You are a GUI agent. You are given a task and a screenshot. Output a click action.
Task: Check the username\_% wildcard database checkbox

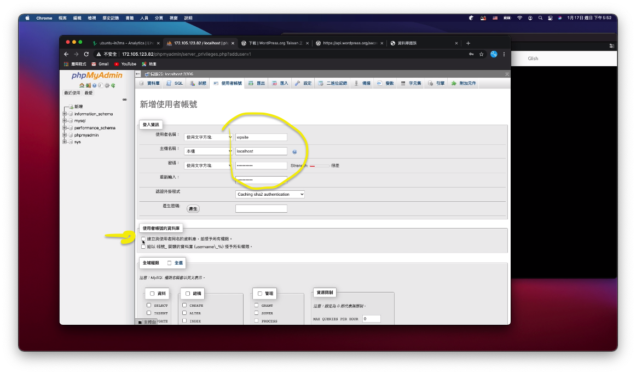pos(143,247)
